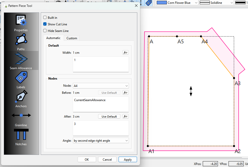The width and height of the screenshot is (248, 167).
Task: Open the Grainline section
Action: [x=21, y=116]
